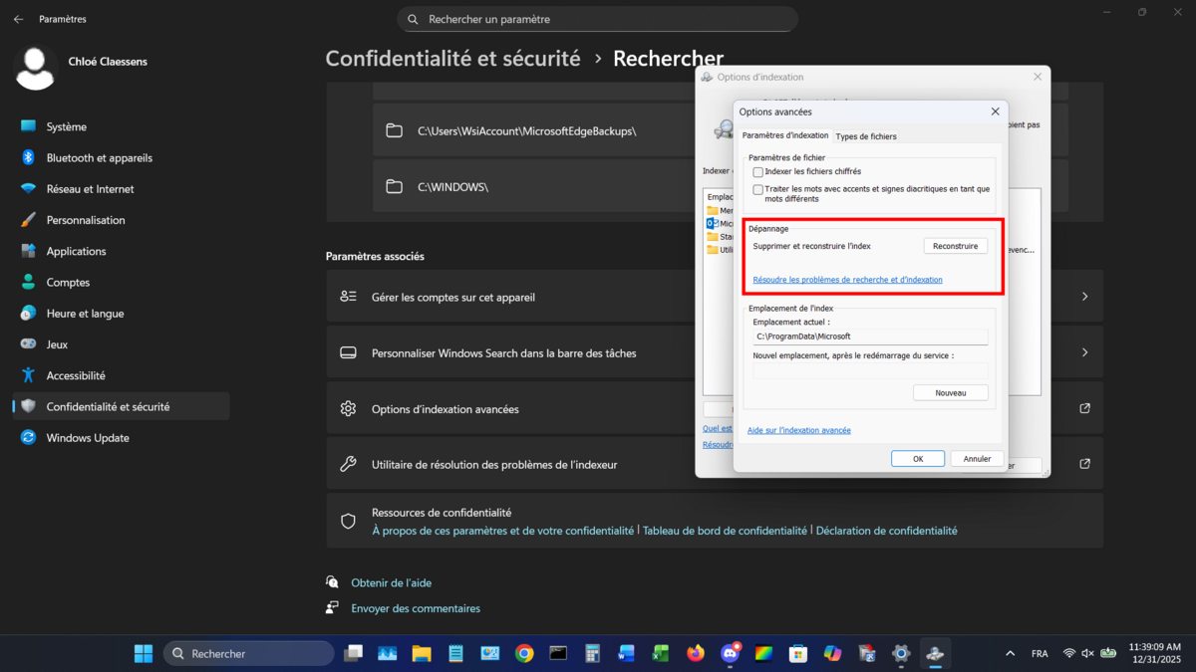The image size is (1196, 672).
Task: Click the Reconstruire button
Action: [x=955, y=246]
